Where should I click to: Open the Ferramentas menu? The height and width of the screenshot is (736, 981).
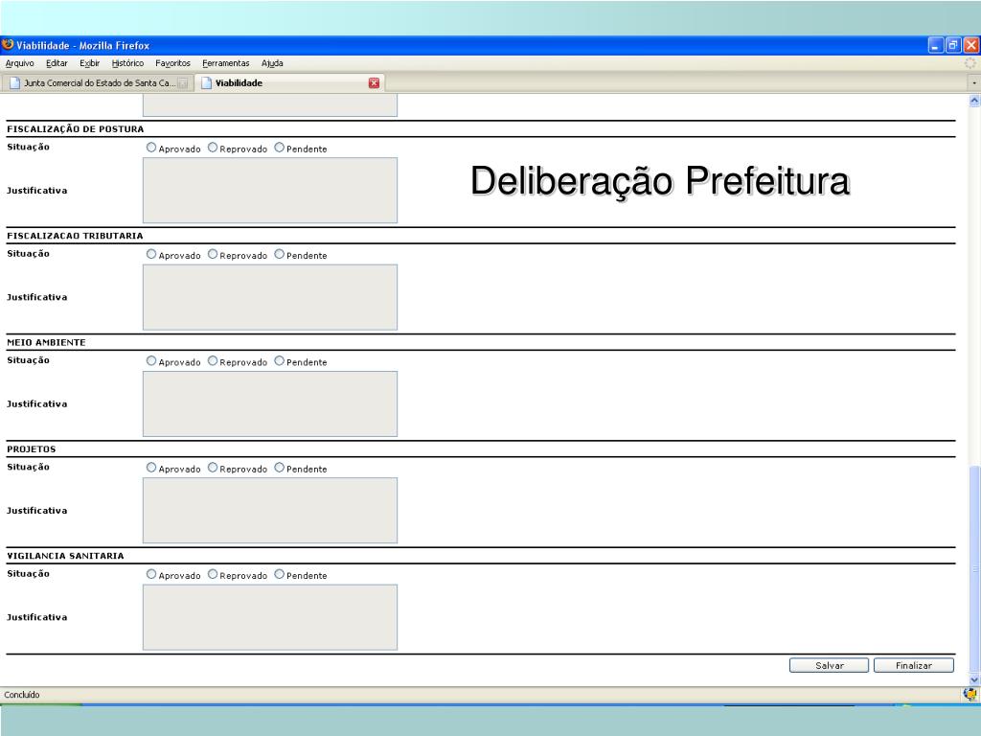(x=225, y=63)
